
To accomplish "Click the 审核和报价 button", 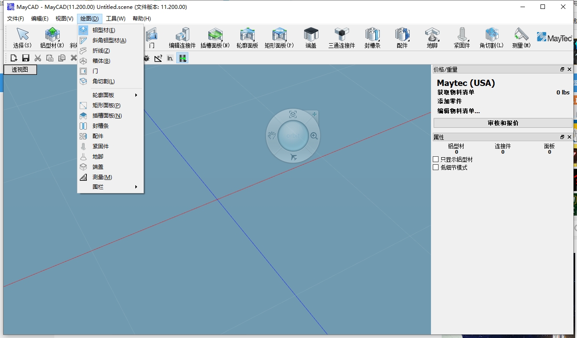I will [x=503, y=123].
